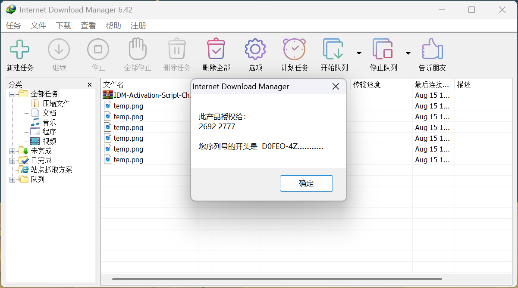Open the dropdown arrow beside 开始队列
Viewport: 518px width, 288px height.
coord(359,53)
